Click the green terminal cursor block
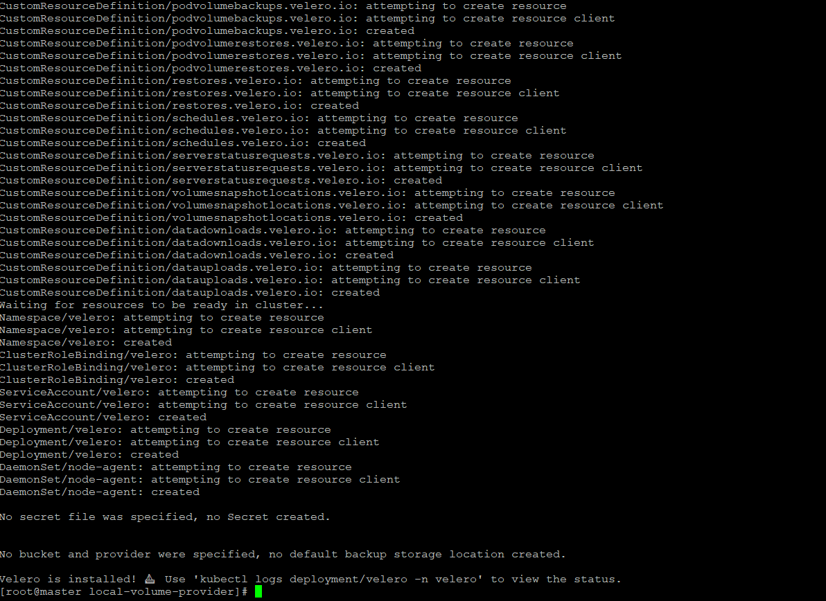Screen dimensions: 826x601 (258, 592)
